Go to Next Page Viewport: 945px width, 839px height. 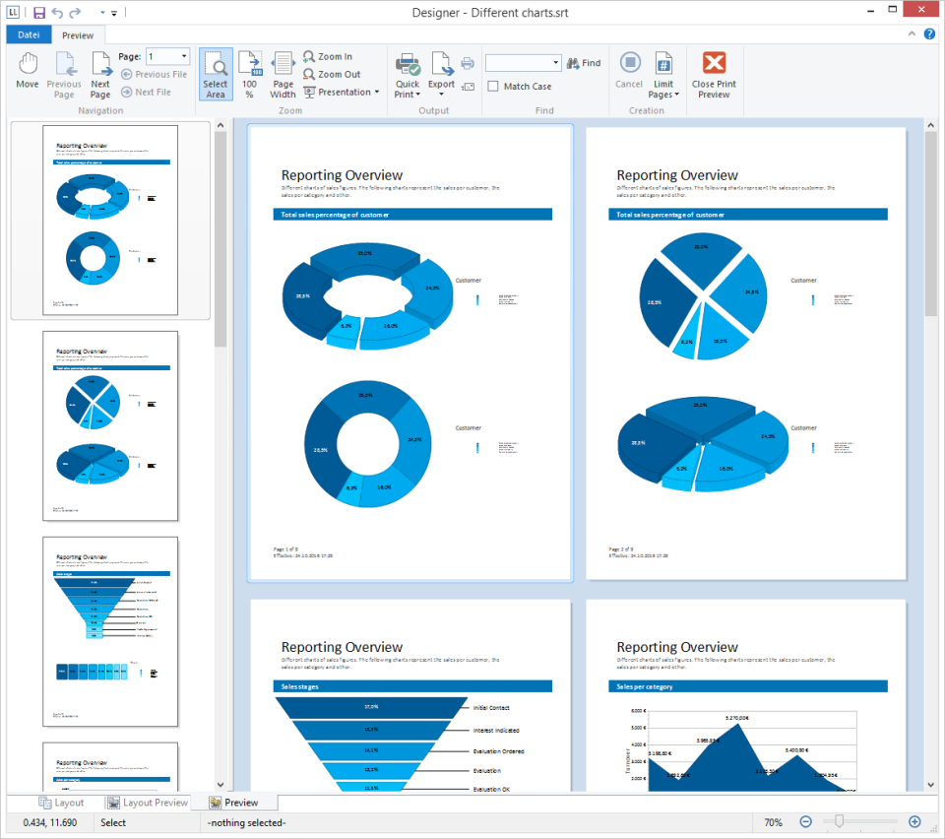(x=100, y=75)
